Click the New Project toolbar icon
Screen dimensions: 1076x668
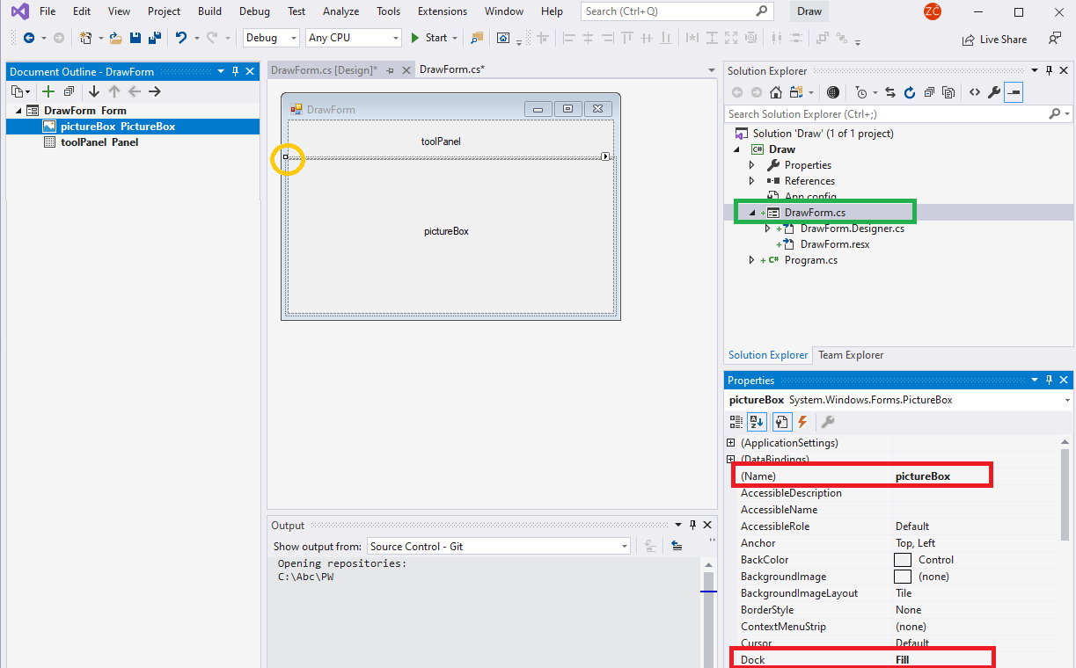click(x=85, y=38)
